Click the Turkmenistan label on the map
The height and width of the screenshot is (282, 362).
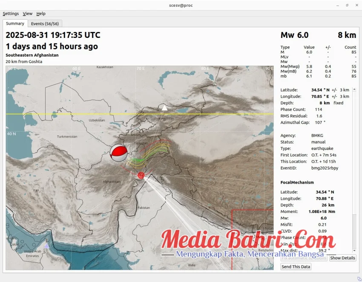click(x=67, y=136)
